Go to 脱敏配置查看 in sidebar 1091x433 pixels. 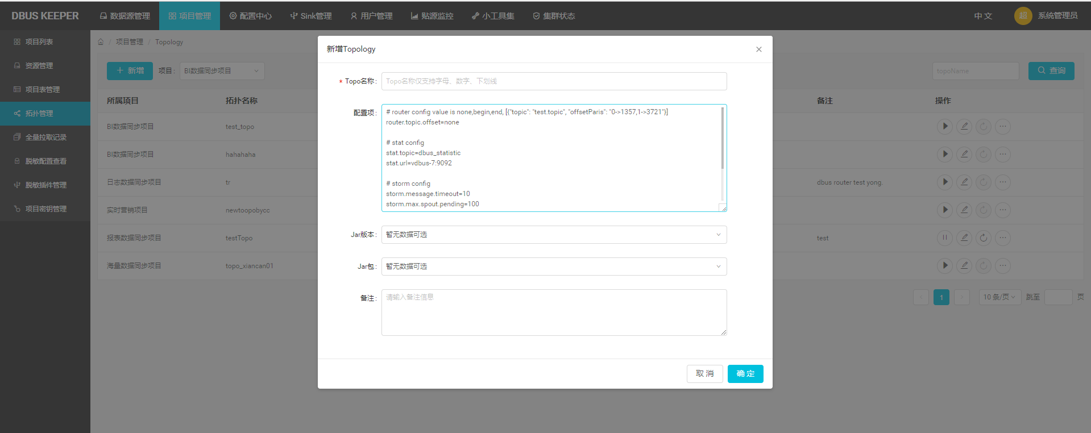pyautogui.click(x=45, y=161)
